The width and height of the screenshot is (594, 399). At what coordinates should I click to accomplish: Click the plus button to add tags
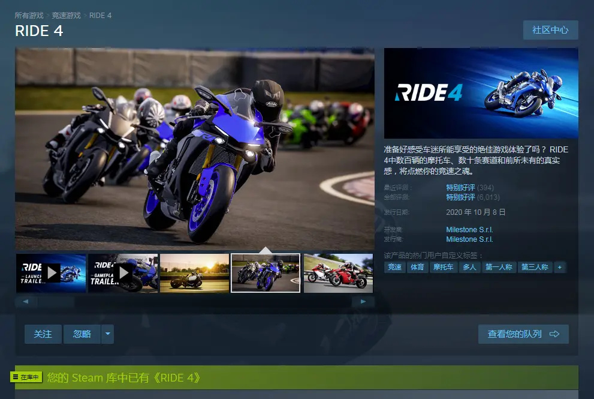pos(559,267)
